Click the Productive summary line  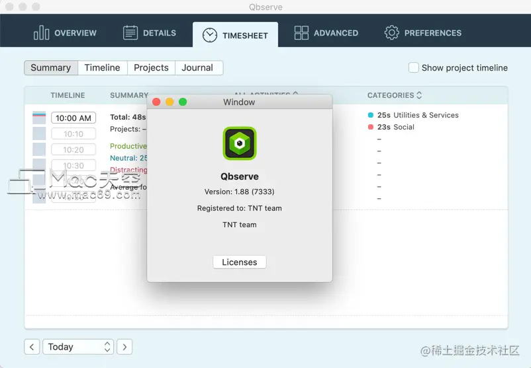click(128, 146)
